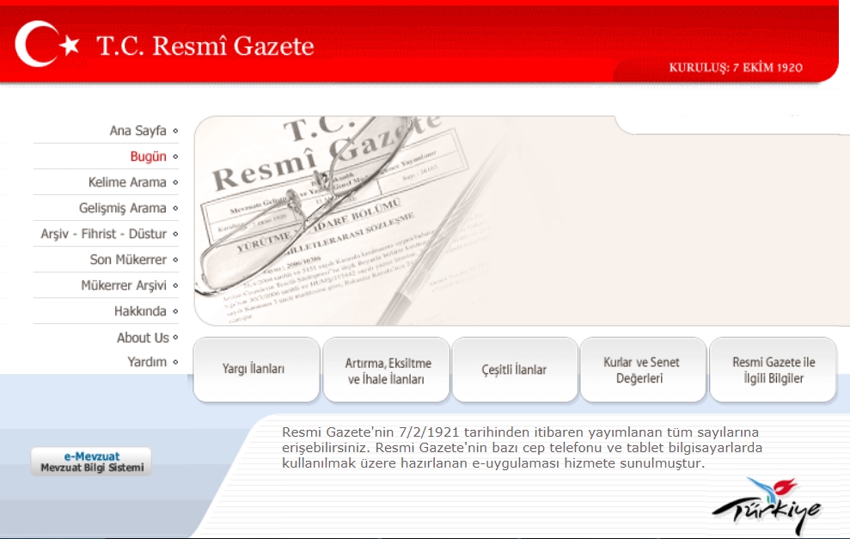Go to Gelişmiş Arama

click(123, 208)
